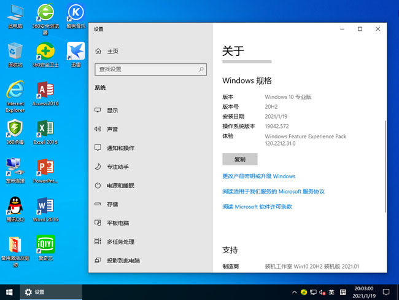Screen dimensions: 399x300
Task: Open the Windows Start button
Action: tap(9, 292)
